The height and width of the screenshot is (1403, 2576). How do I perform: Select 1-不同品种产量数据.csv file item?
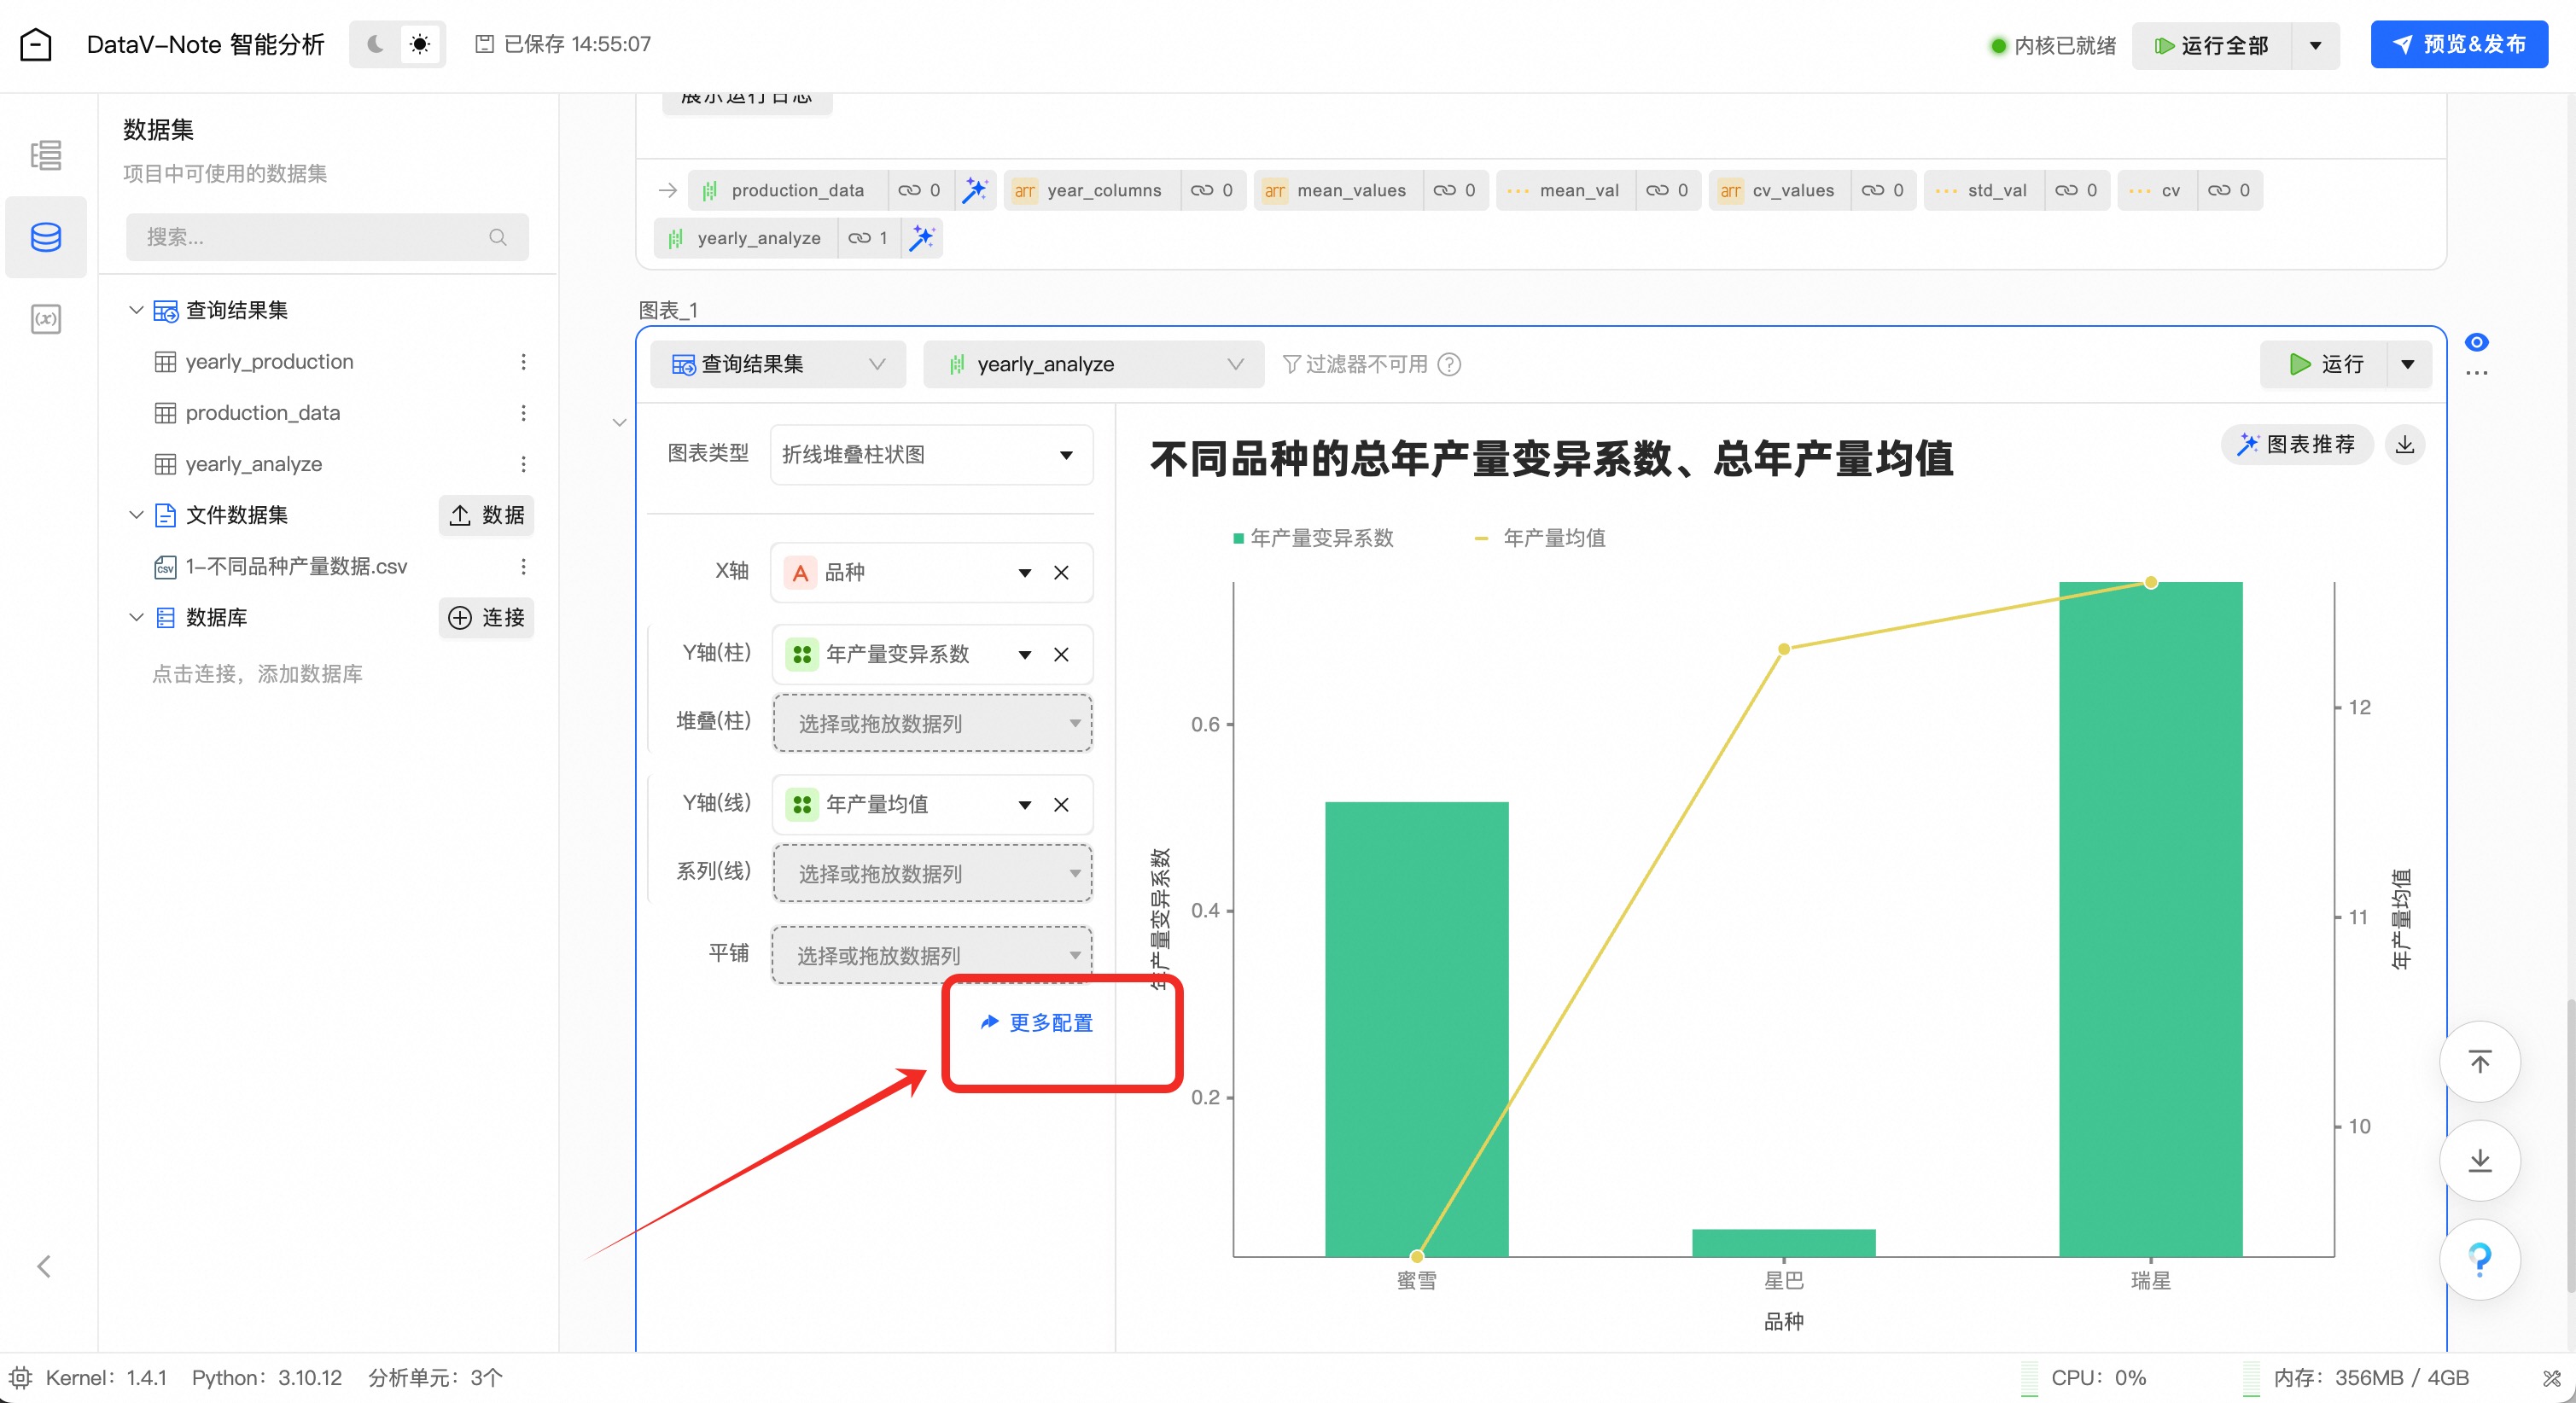coord(296,566)
